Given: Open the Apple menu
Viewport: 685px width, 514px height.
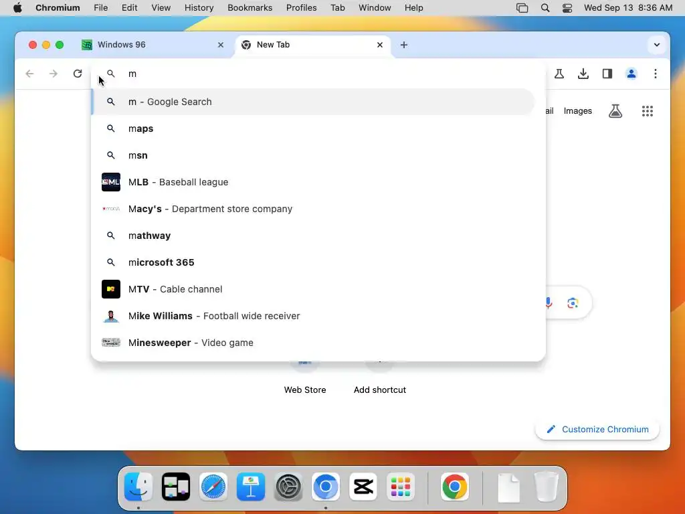Looking at the screenshot, I should click(17, 8).
